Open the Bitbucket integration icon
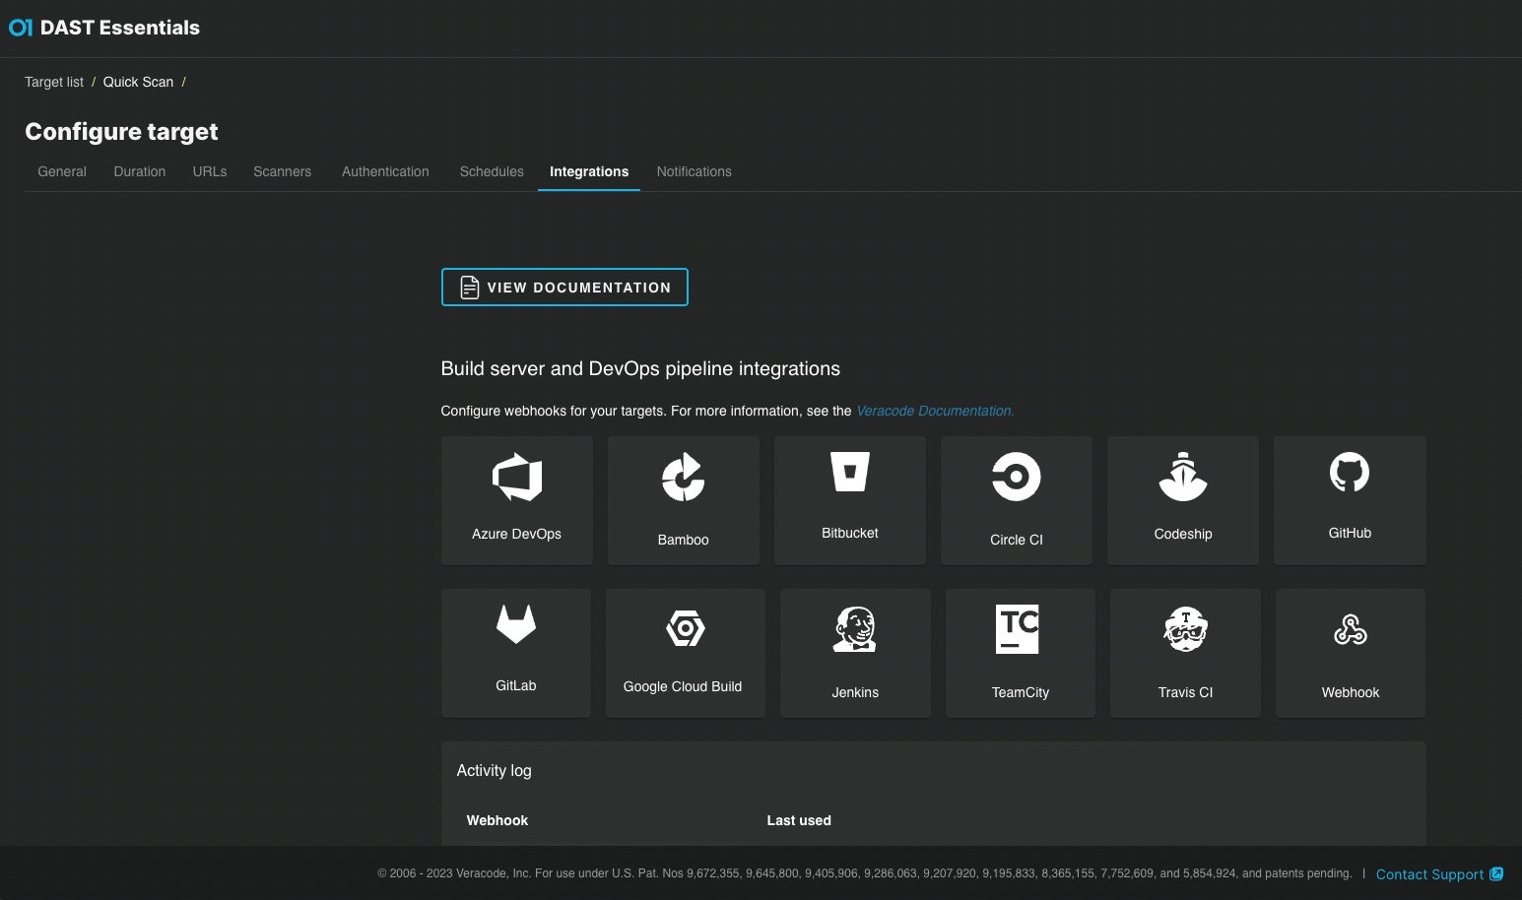 [849, 472]
